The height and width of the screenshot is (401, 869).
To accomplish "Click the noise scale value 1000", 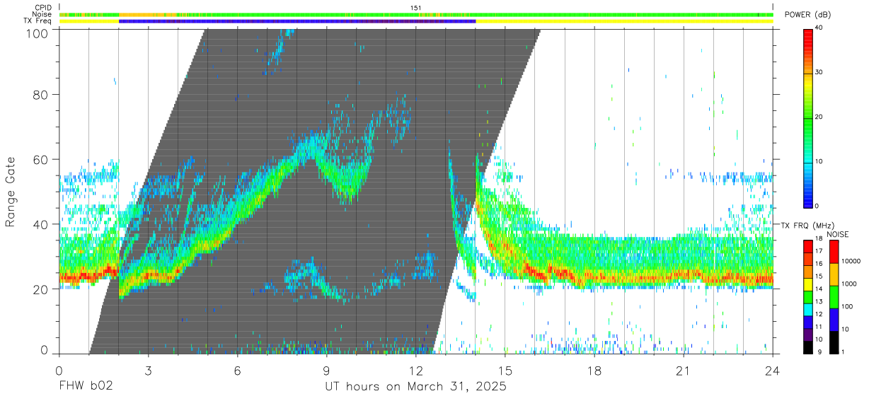I will (849, 283).
